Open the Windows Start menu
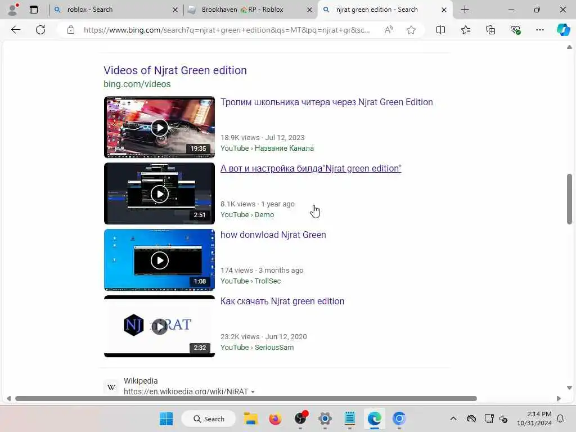This screenshot has height=432, width=576. (166, 418)
